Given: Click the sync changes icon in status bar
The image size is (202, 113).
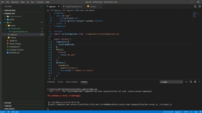Looking at the screenshot, I should [x=9, y=112].
